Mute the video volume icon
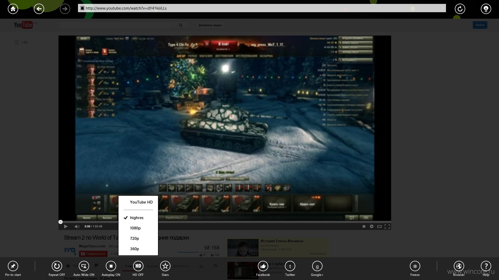Viewport: 499px width, 280px height. (x=77, y=226)
